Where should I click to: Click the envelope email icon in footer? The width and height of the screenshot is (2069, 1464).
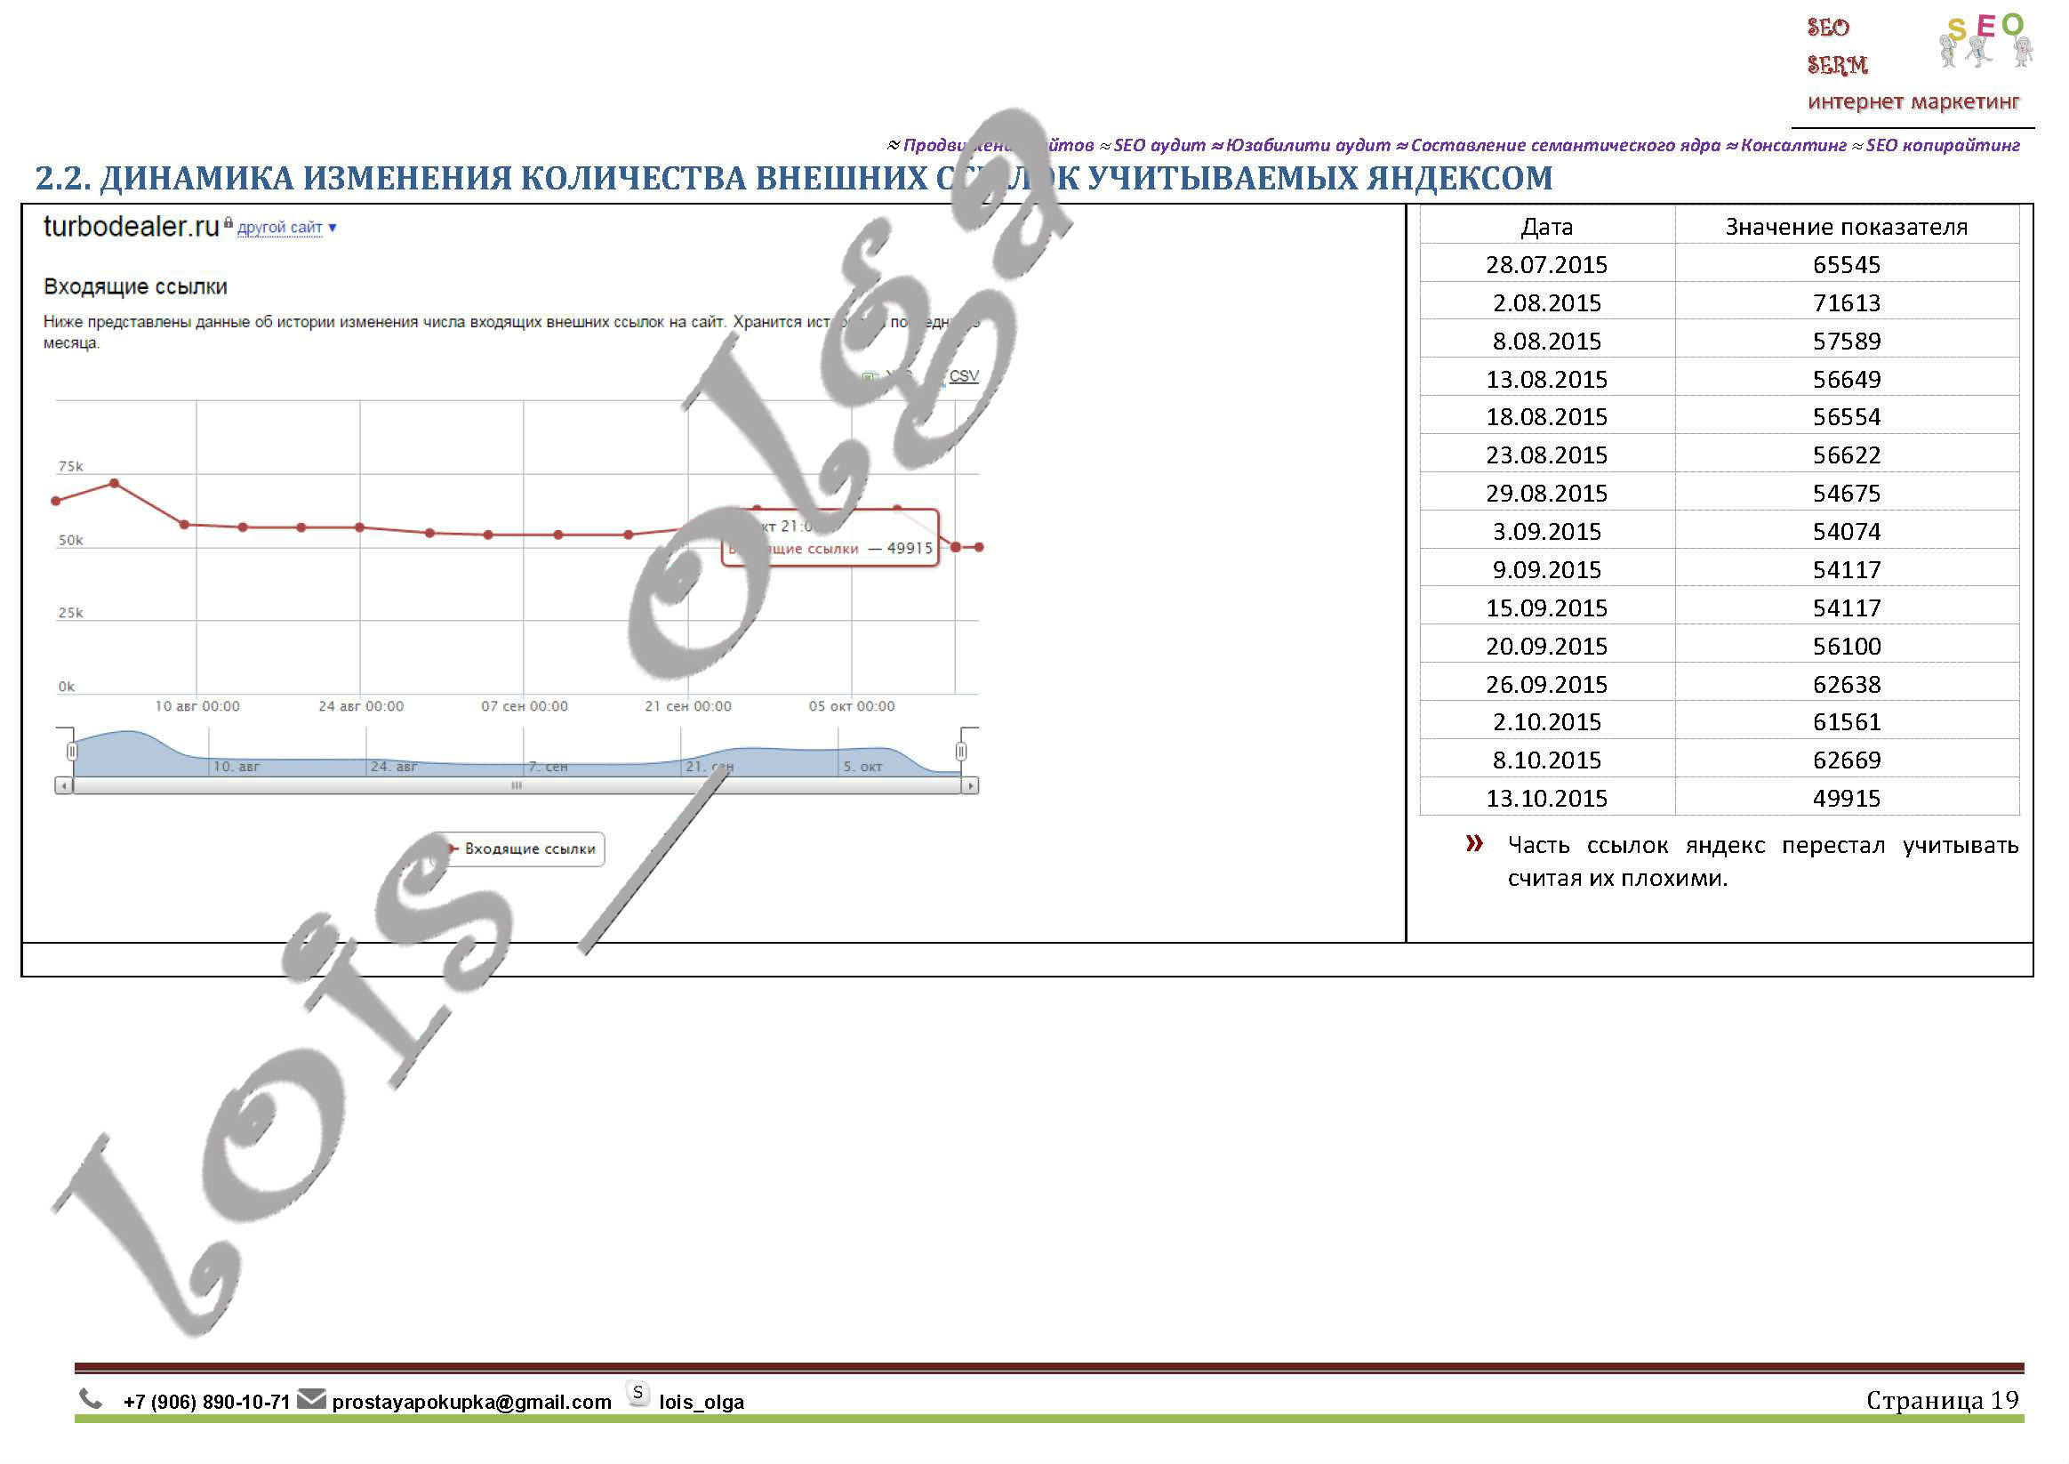[x=311, y=1399]
